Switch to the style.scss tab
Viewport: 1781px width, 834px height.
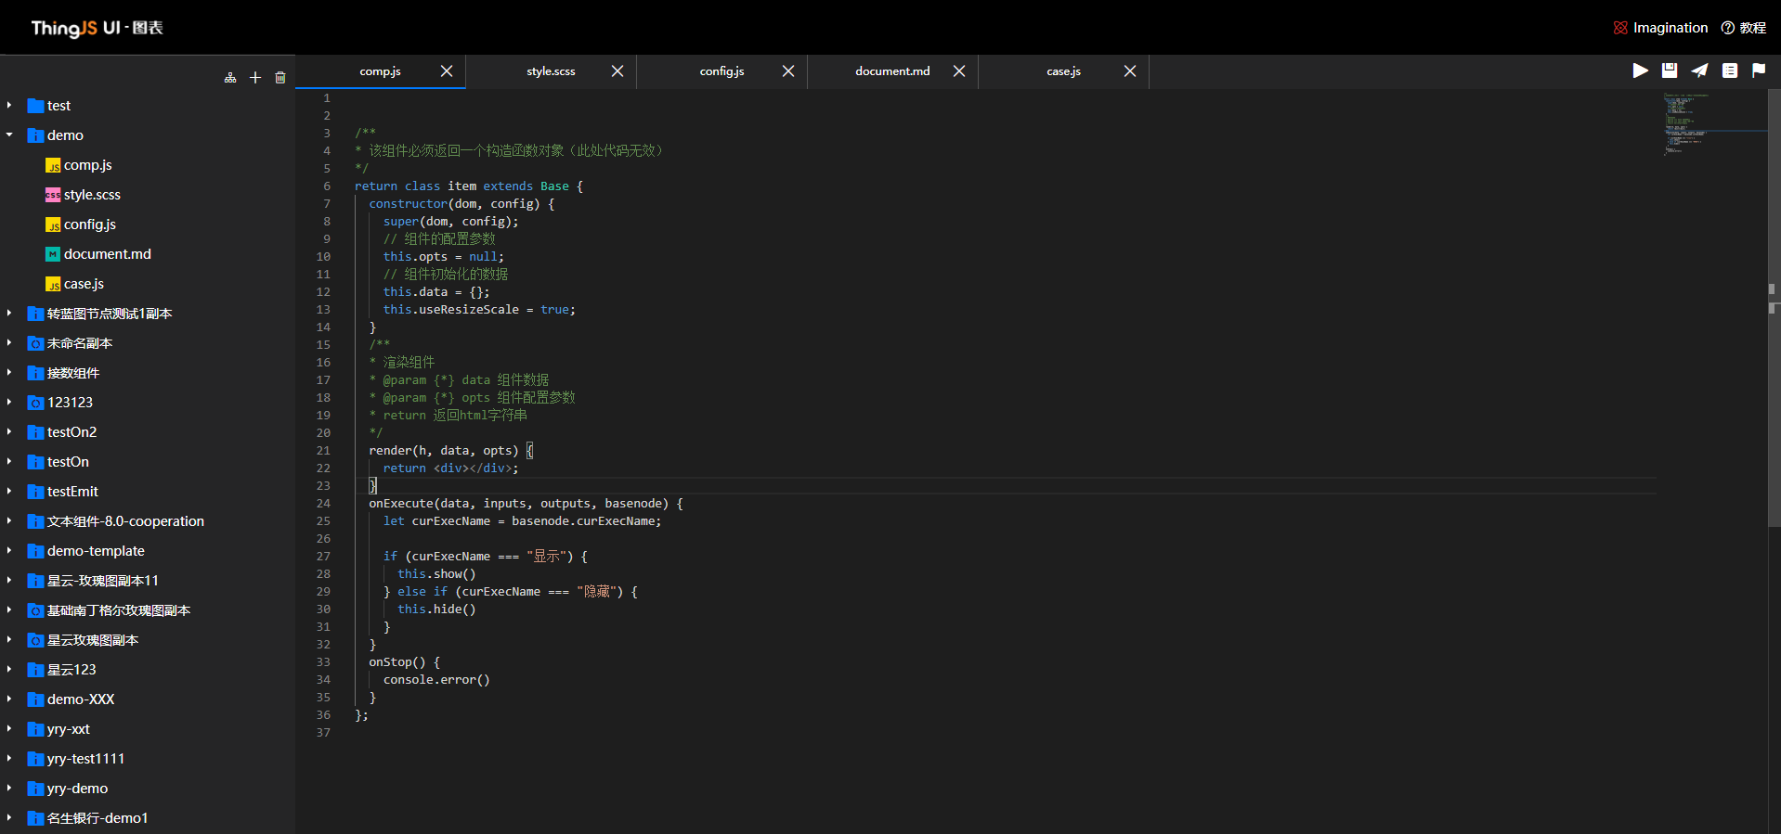coord(551,71)
